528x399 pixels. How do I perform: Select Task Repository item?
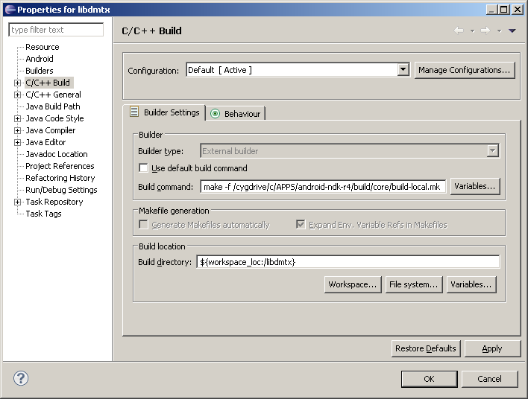[x=54, y=202]
